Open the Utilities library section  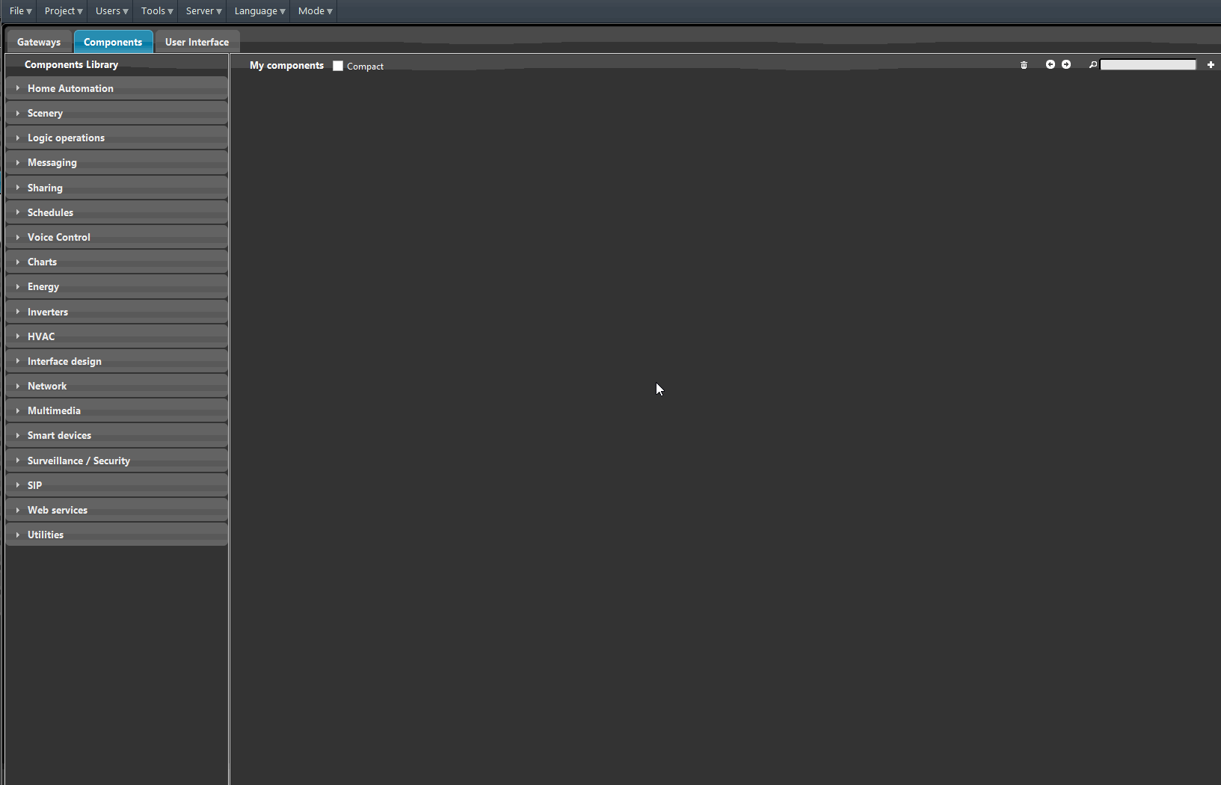coord(117,535)
